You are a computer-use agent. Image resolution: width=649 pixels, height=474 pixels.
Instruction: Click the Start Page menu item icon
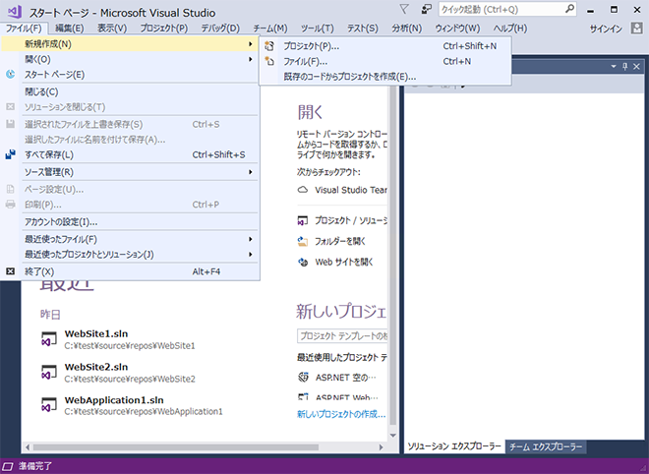11,75
